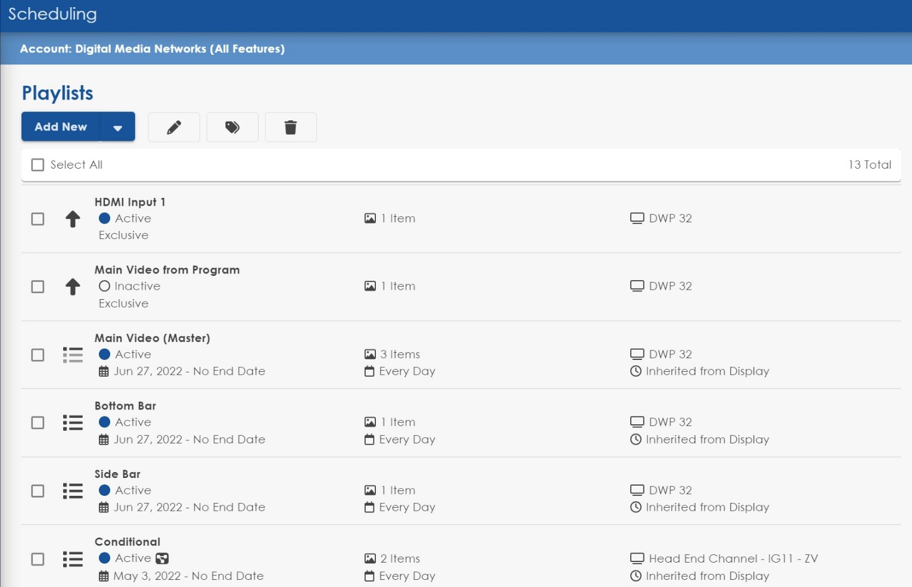912x587 pixels.
Task: Open the Add New dropdown arrow
Action: tap(118, 127)
